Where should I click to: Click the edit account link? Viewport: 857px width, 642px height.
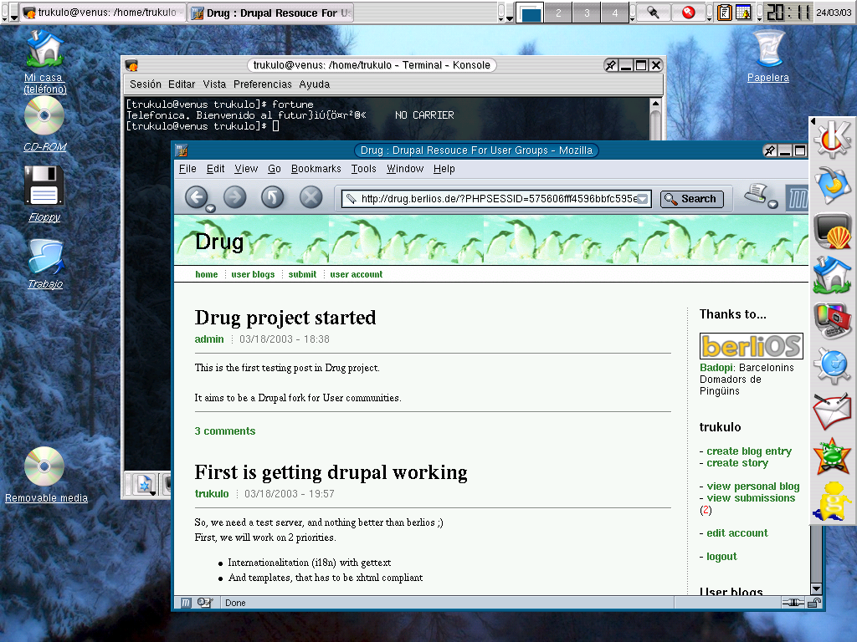(737, 532)
